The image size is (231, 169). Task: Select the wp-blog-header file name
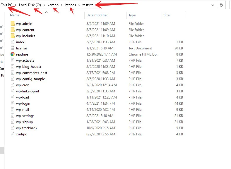coord(29,67)
